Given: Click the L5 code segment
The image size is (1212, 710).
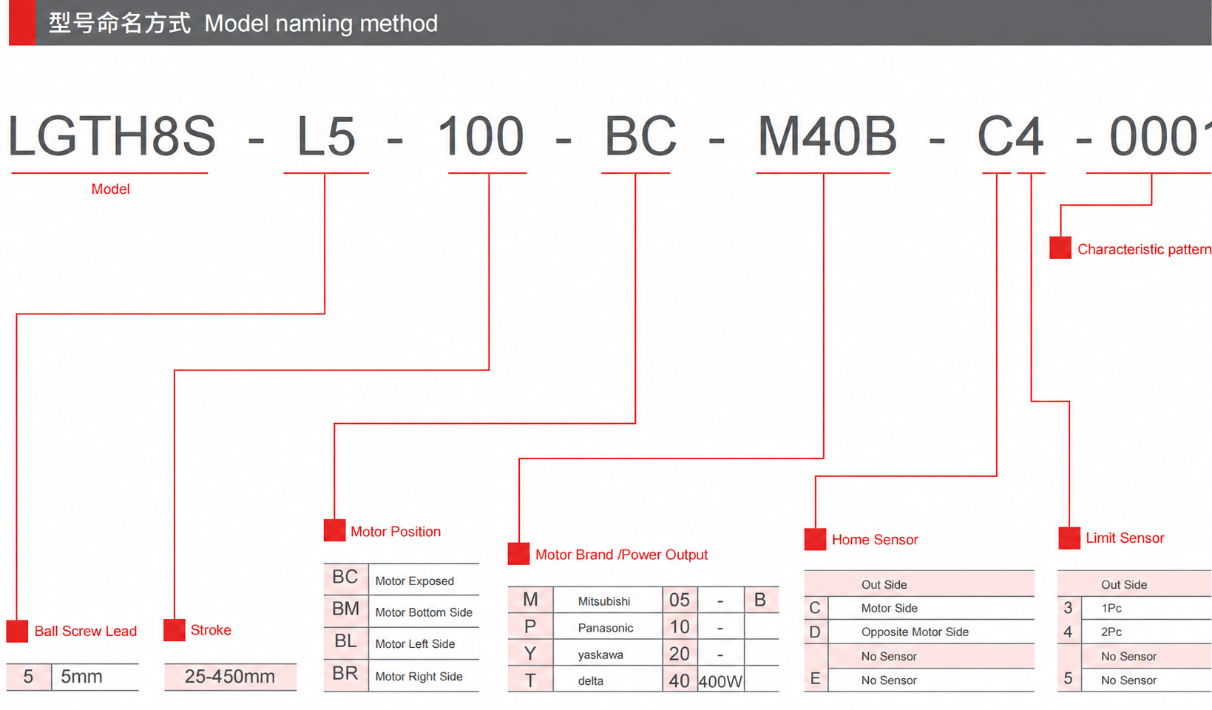Looking at the screenshot, I should pyautogui.click(x=326, y=137).
